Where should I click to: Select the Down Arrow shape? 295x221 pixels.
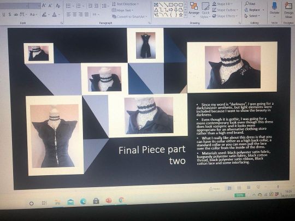pos(176,10)
